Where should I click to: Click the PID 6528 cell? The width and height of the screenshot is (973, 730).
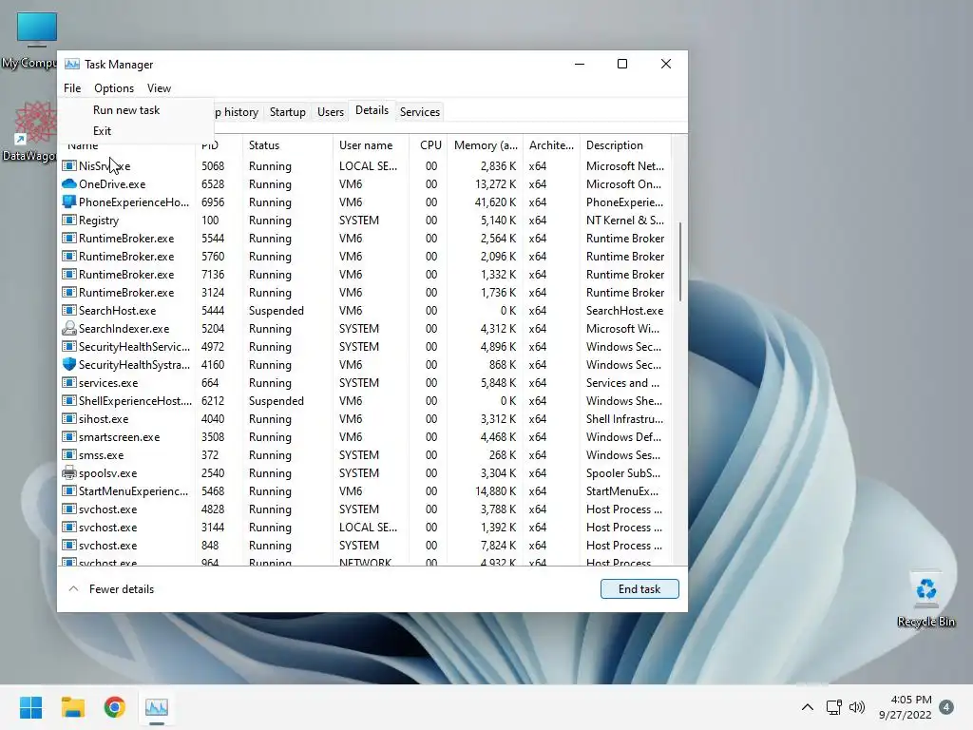213,183
